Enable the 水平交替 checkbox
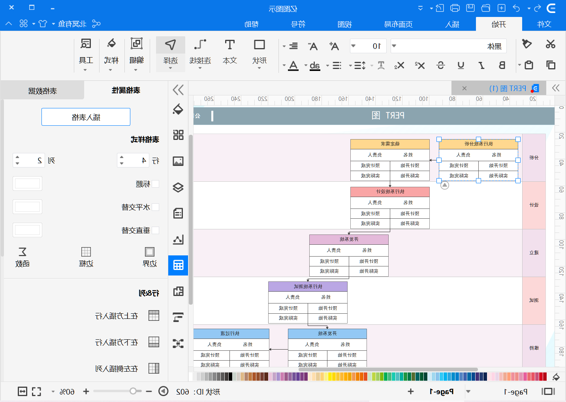 click(x=155, y=207)
